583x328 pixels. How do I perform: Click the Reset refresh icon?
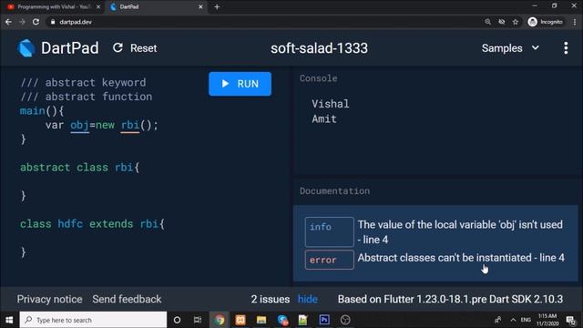coord(118,47)
